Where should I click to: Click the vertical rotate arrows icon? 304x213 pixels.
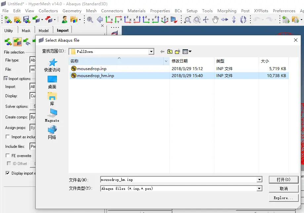[x=234, y=20]
